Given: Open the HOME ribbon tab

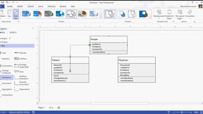Looking at the screenshot, I should pyautogui.click(x=10, y=6).
